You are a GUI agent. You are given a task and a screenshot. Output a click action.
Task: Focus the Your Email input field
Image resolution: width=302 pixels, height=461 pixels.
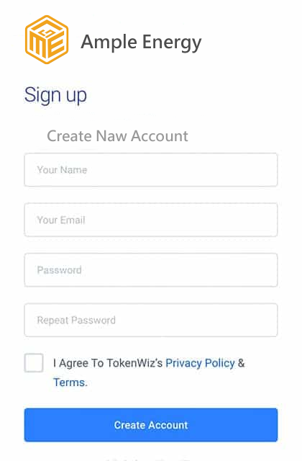(151, 220)
